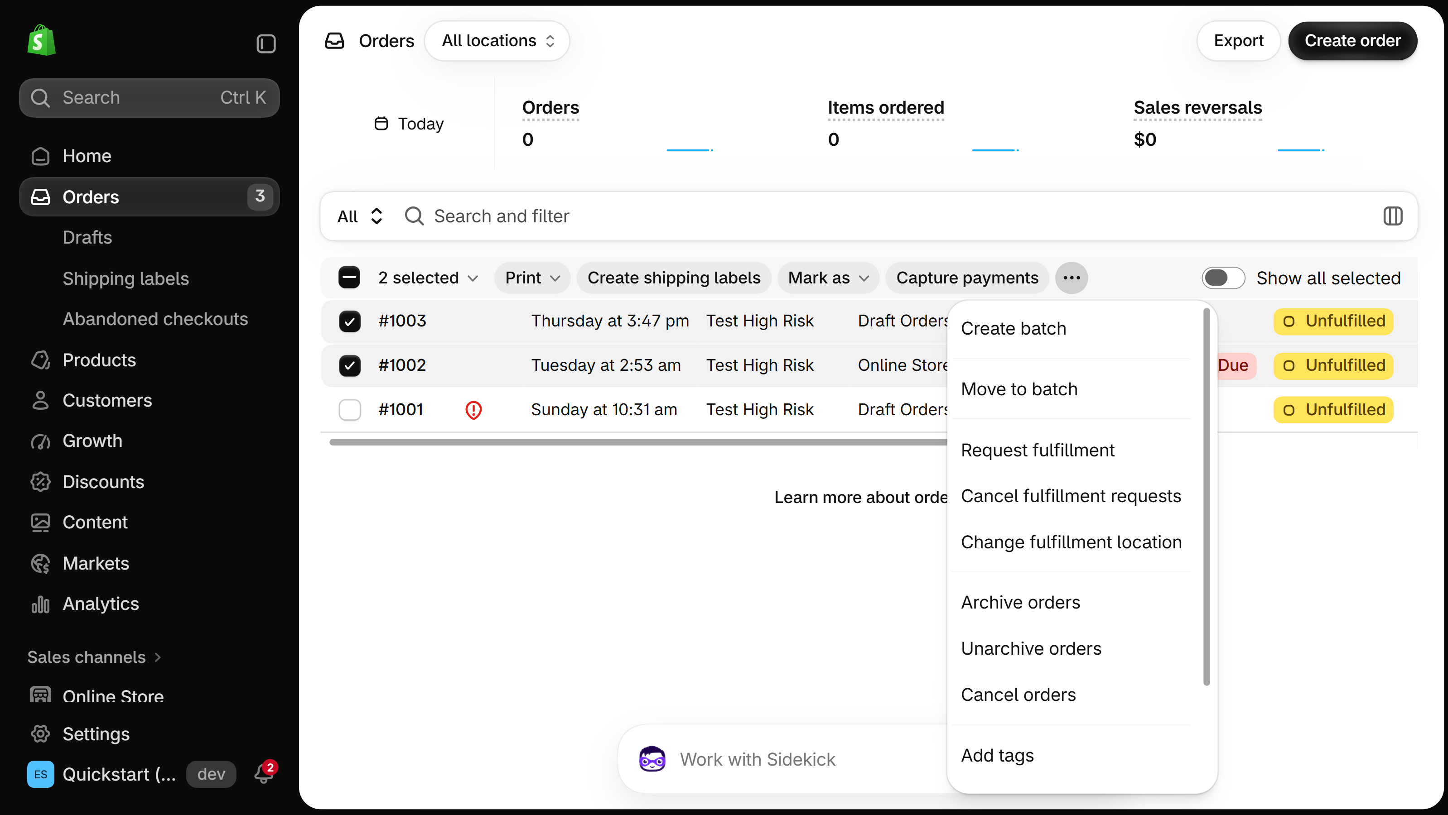Image resolution: width=1448 pixels, height=815 pixels.
Task: Open Online Store sales channel
Action: pyautogui.click(x=149, y=696)
